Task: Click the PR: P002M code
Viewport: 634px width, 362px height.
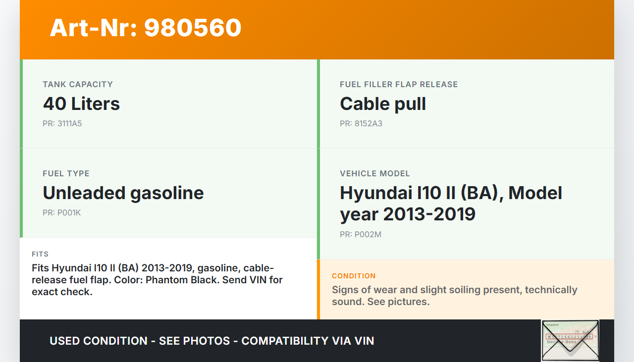Action: click(360, 235)
